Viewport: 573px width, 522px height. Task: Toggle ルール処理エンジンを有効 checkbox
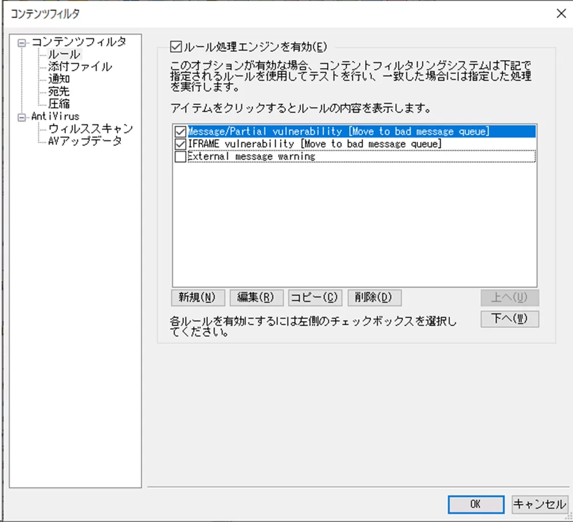pos(175,47)
